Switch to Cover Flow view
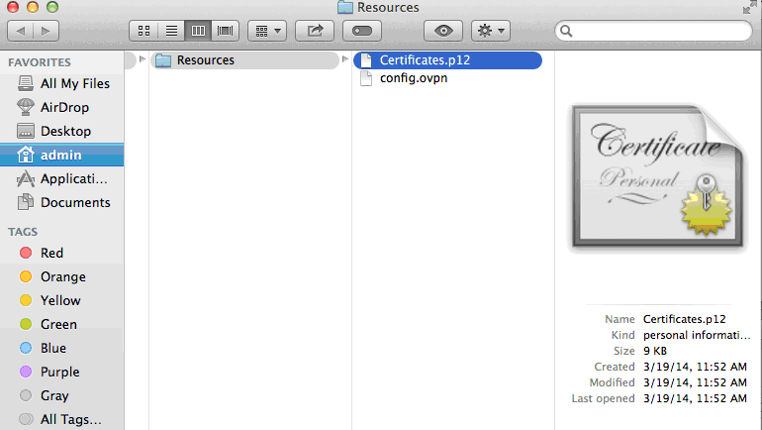 coord(225,31)
